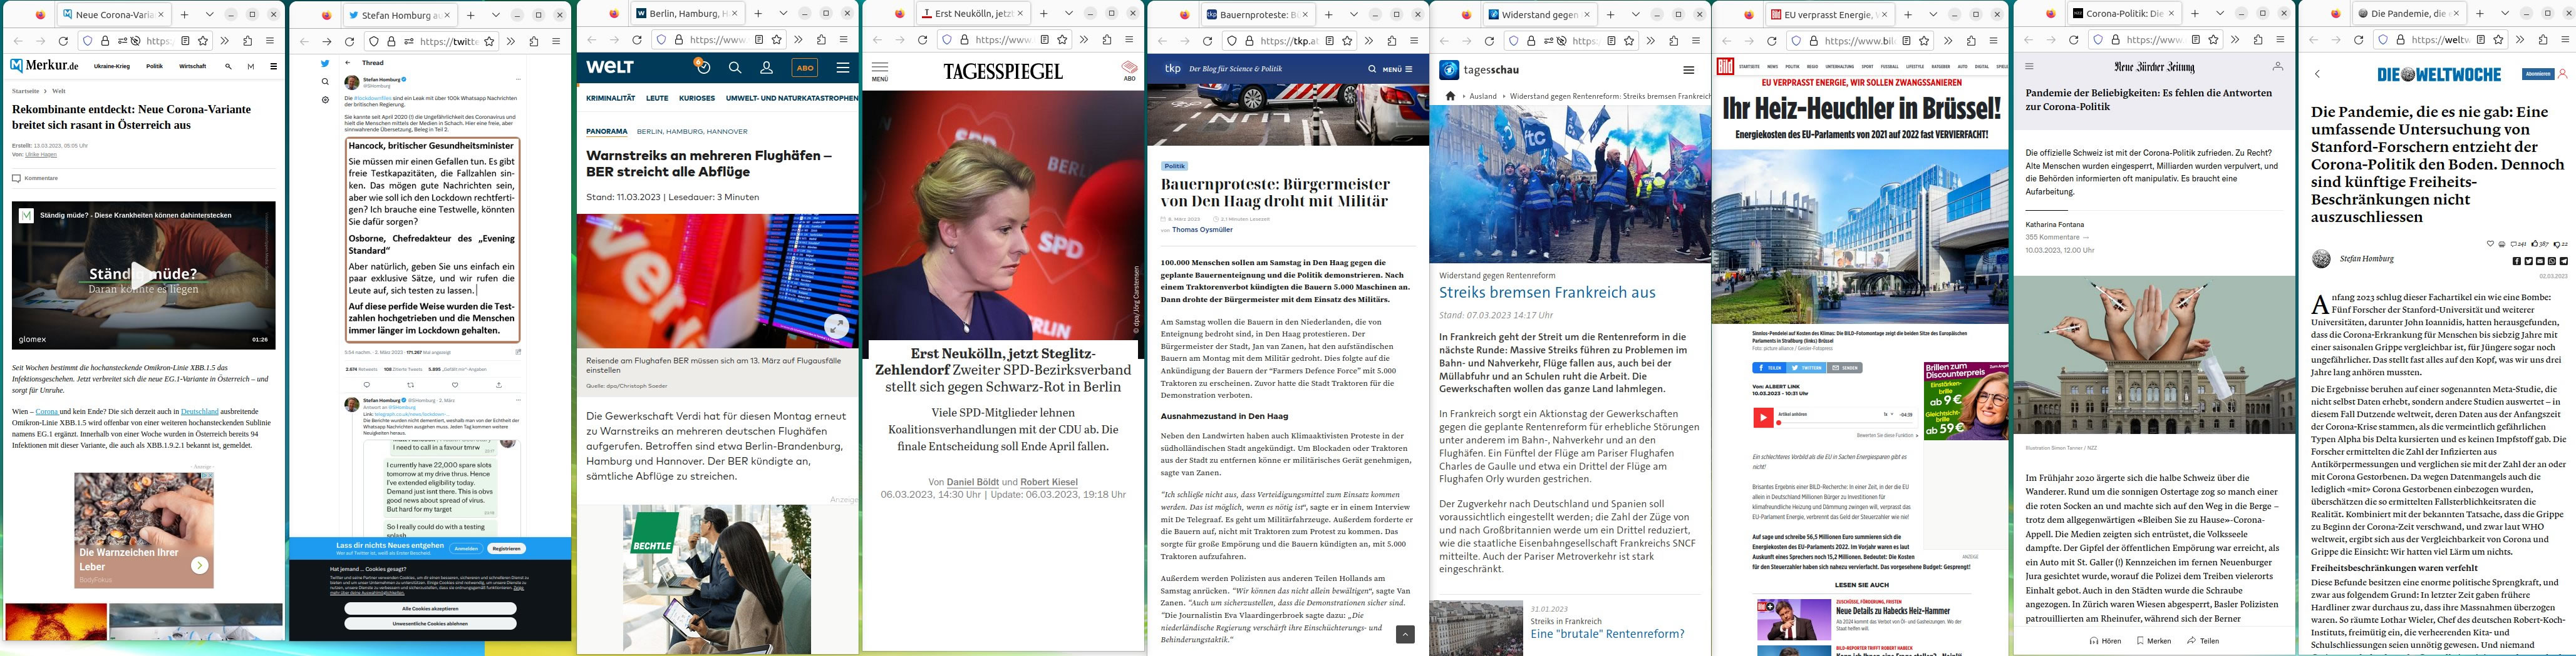This screenshot has width=2576, height=656.
Task: Open the Thomas Oysmüller author link
Action: [x=1202, y=230]
